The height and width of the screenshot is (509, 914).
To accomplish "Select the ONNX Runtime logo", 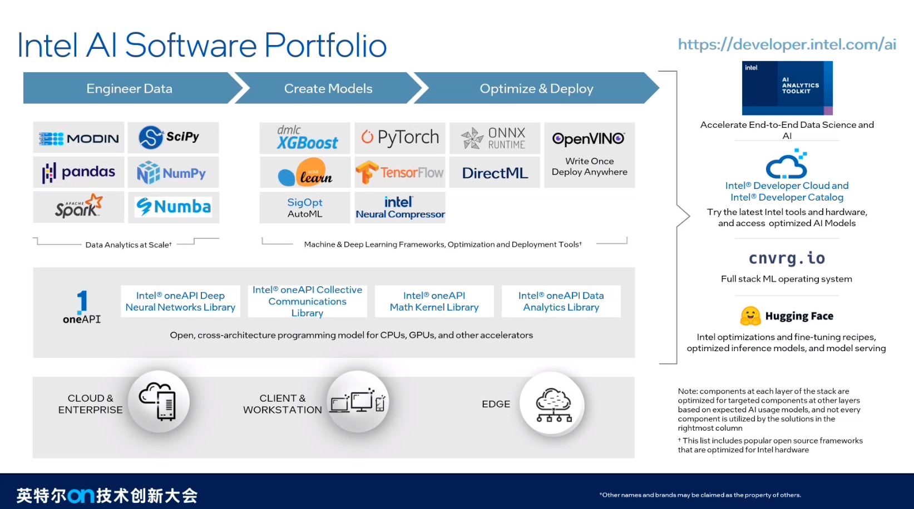I will (x=495, y=138).
